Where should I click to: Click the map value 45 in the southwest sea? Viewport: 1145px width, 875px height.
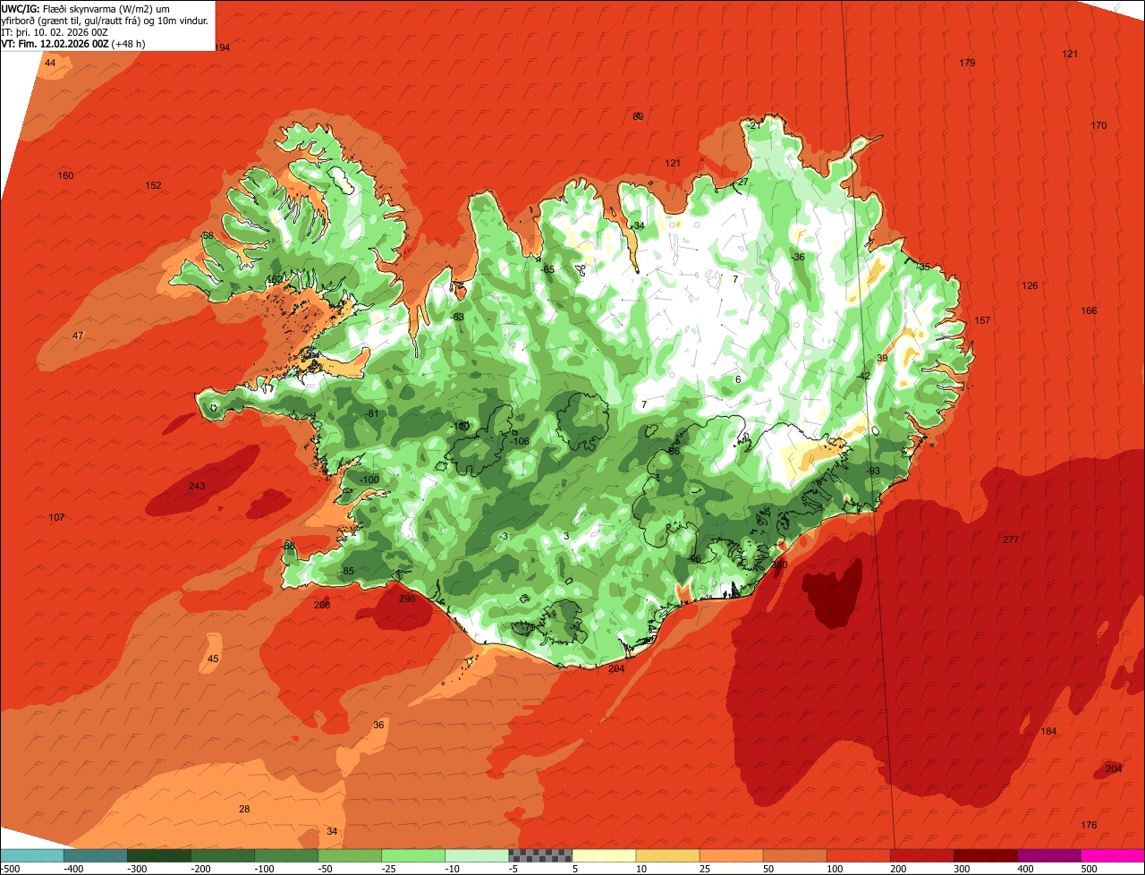[213, 658]
